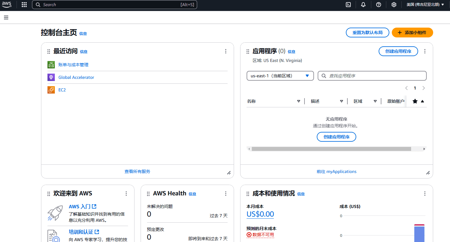Click the 查找应用程序 search field
This screenshot has height=242, width=450.
pyautogui.click(x=372, y=75)
